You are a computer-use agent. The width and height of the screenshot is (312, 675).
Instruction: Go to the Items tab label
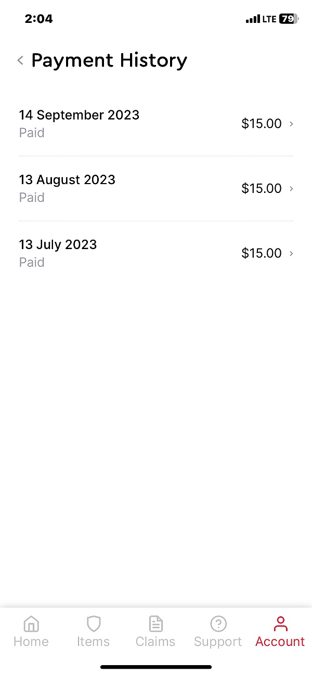(93, 642)
